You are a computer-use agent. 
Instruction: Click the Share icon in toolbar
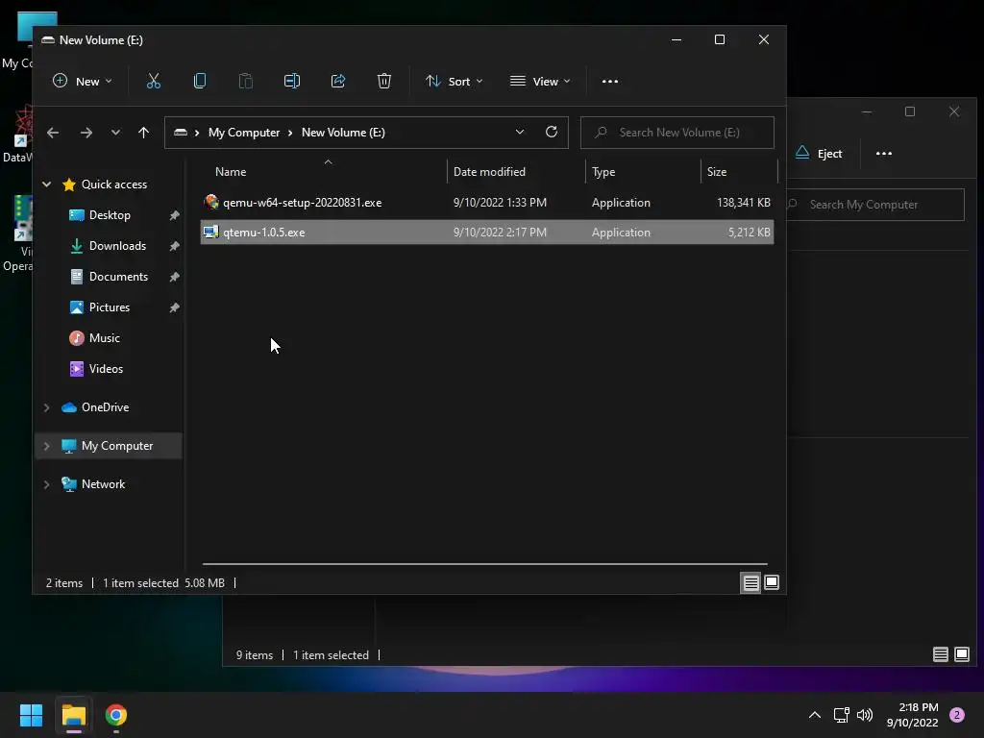[x=338, y=81]
